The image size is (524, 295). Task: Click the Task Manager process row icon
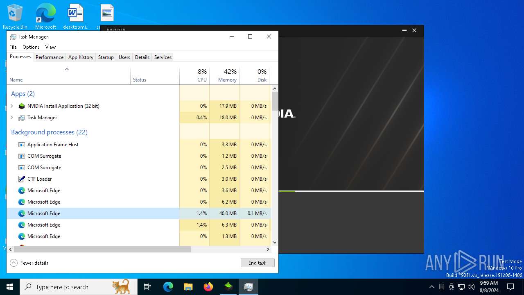(x=22, y=118)
